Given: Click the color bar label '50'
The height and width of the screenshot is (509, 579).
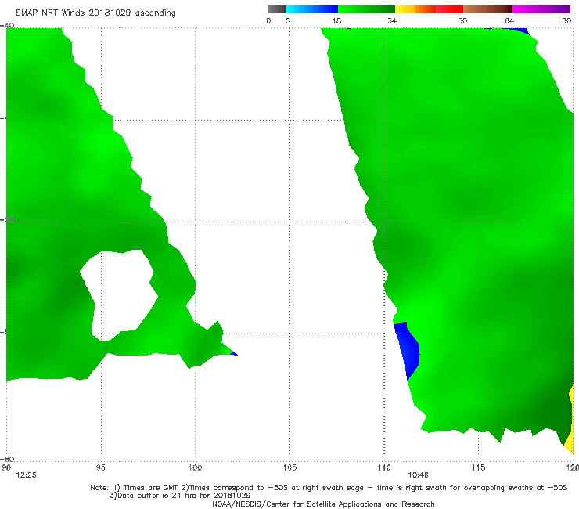Looking at the screenshot, I should 462,20.
